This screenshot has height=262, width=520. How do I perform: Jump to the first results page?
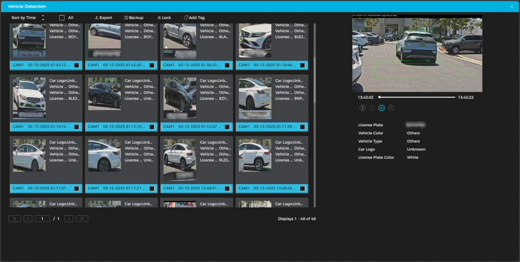tap(15, 219)
